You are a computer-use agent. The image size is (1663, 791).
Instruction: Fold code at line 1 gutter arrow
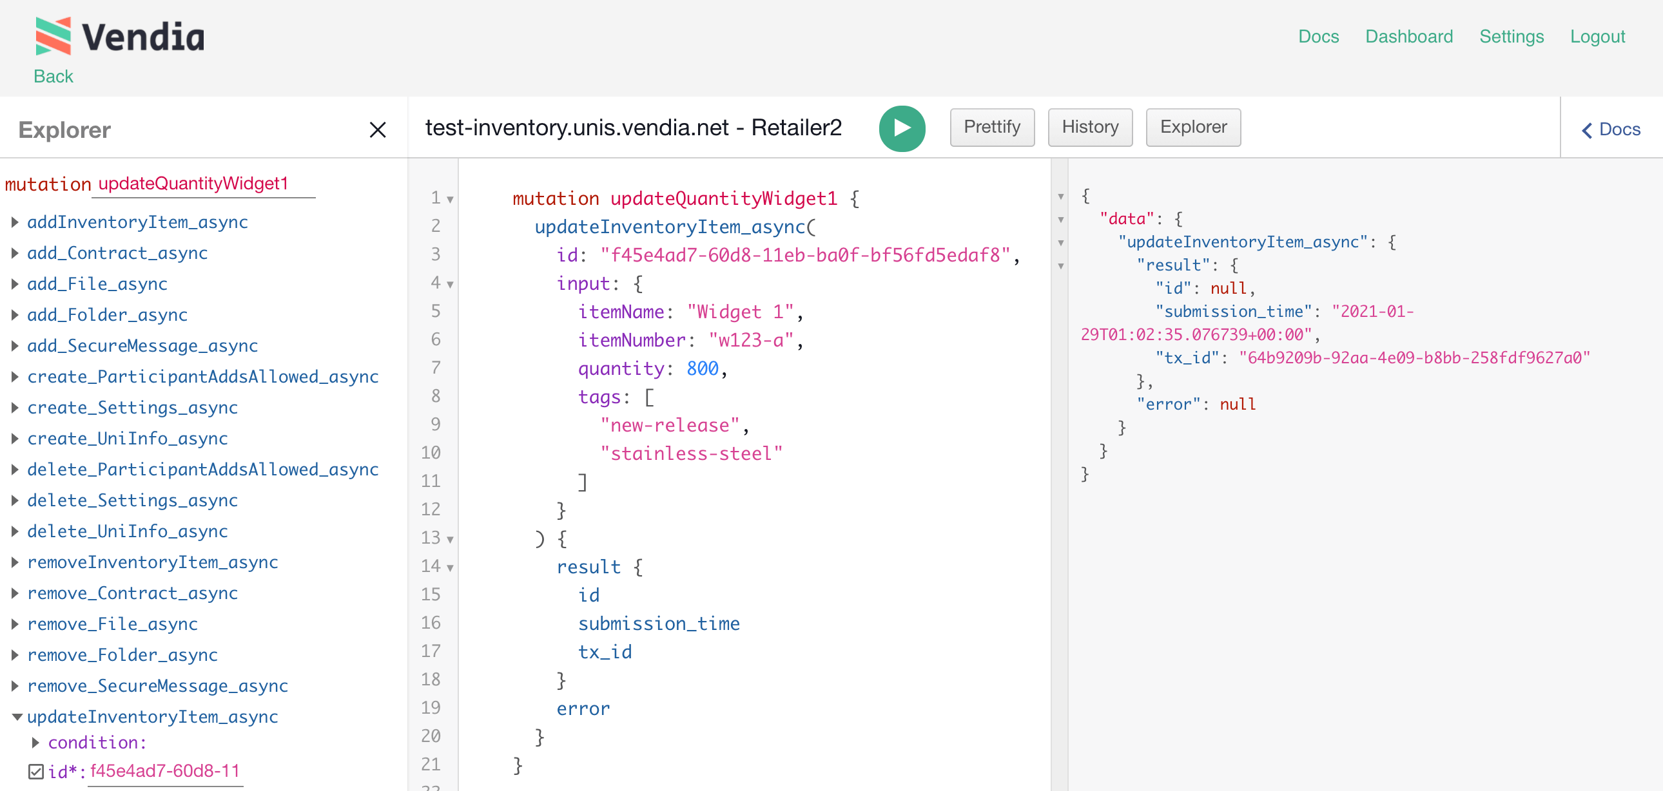coord(451,200)
